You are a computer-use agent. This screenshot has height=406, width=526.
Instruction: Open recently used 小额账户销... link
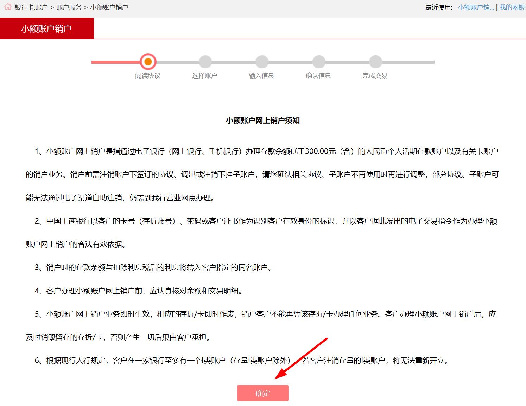click(x=476, y=7)
